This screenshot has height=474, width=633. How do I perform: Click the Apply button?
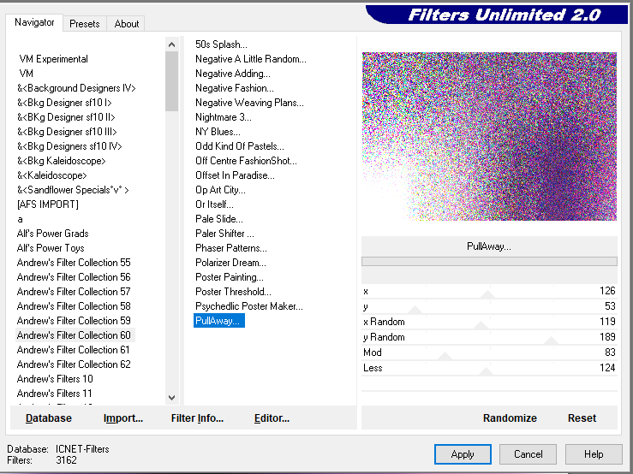(463, 454)
